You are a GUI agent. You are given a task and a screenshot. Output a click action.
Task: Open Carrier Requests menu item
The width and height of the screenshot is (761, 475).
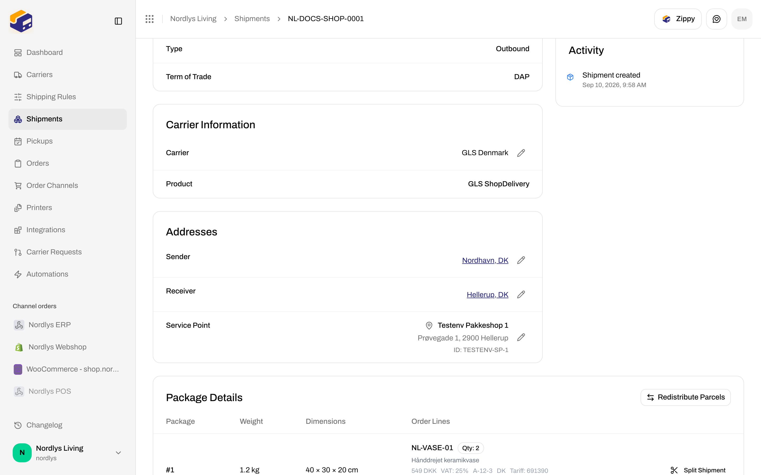pos(68,252)
